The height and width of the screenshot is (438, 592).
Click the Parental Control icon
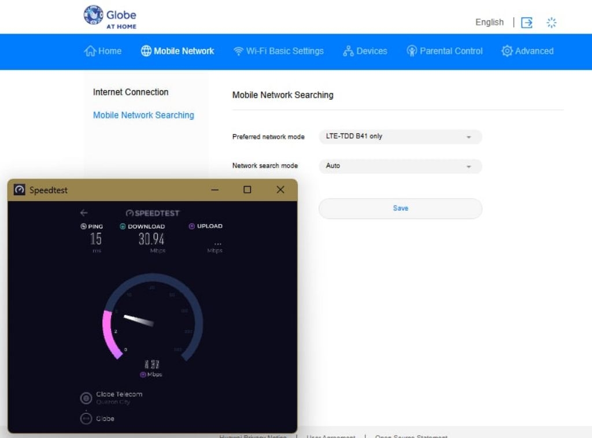(412, 51)
